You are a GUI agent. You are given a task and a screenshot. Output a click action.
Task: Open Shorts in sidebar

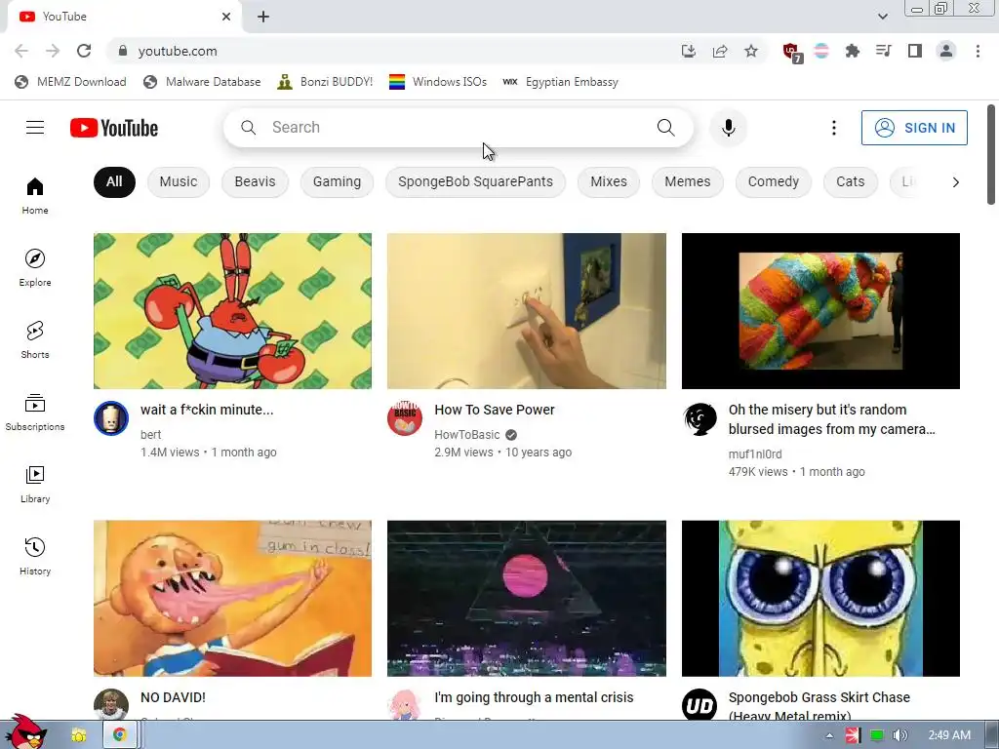coord(35,339)
